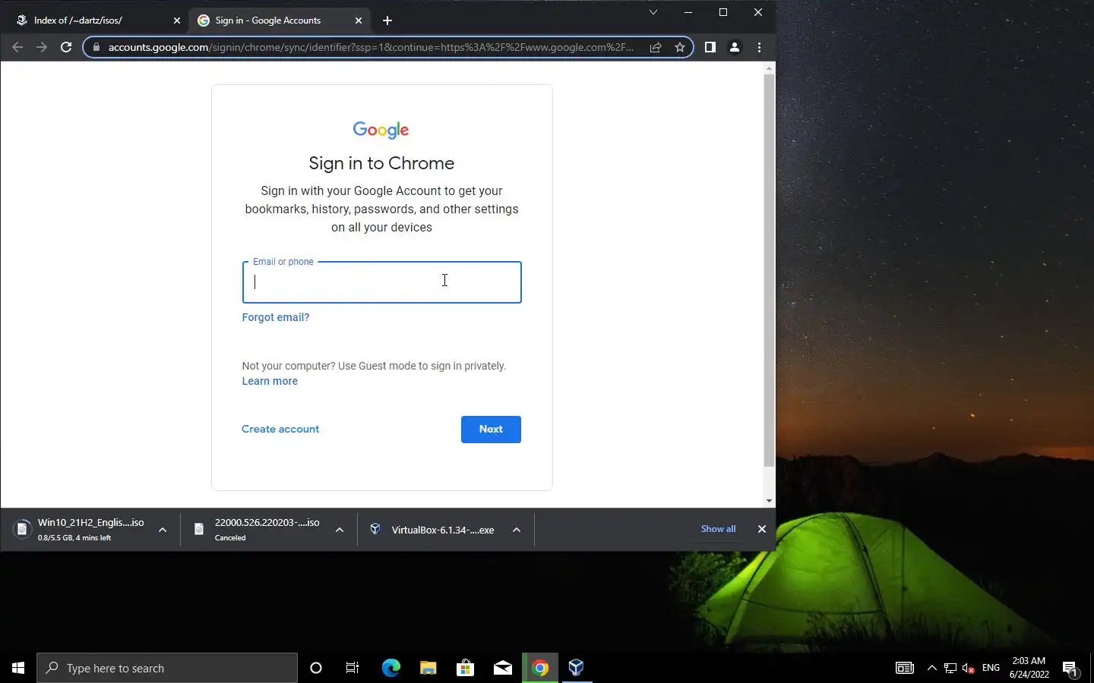Open the tab search chevron
The width and height of the screenshot is (1094, 683).
(x=653, y=12)
